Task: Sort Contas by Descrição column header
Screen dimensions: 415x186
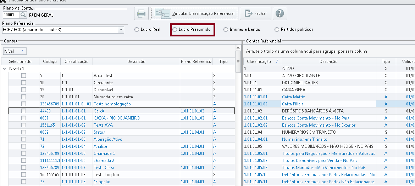Action: point(136,62)
